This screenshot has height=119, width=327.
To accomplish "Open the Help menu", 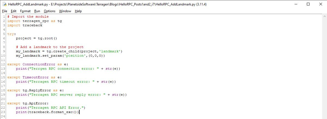I will pyautogui.click(x=78, y=11).
